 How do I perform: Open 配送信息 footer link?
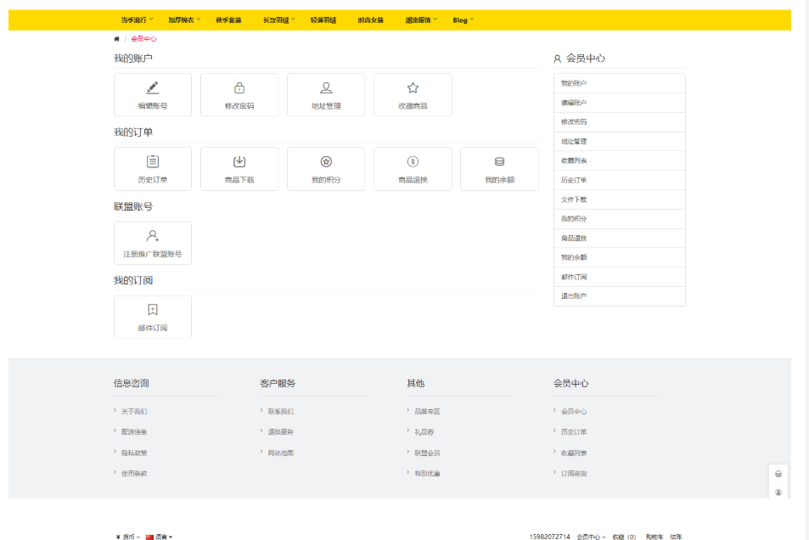[134, 432]
